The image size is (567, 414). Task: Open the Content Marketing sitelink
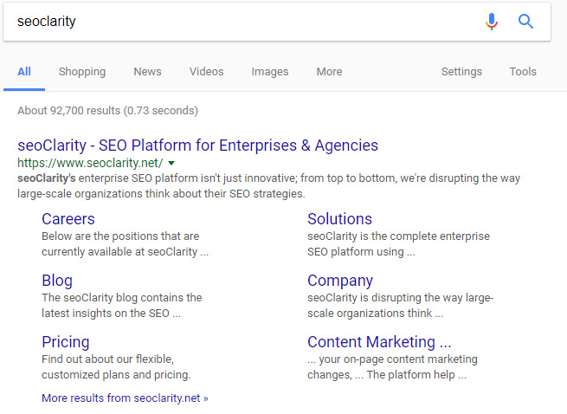pyautogui.click(x=379, y=342)
